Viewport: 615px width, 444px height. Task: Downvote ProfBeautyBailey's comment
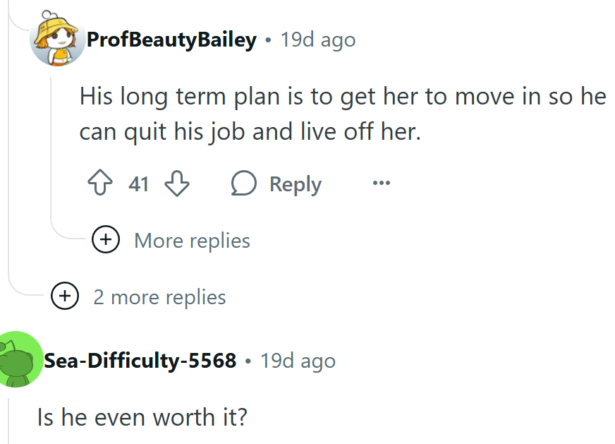coord(176,184)
